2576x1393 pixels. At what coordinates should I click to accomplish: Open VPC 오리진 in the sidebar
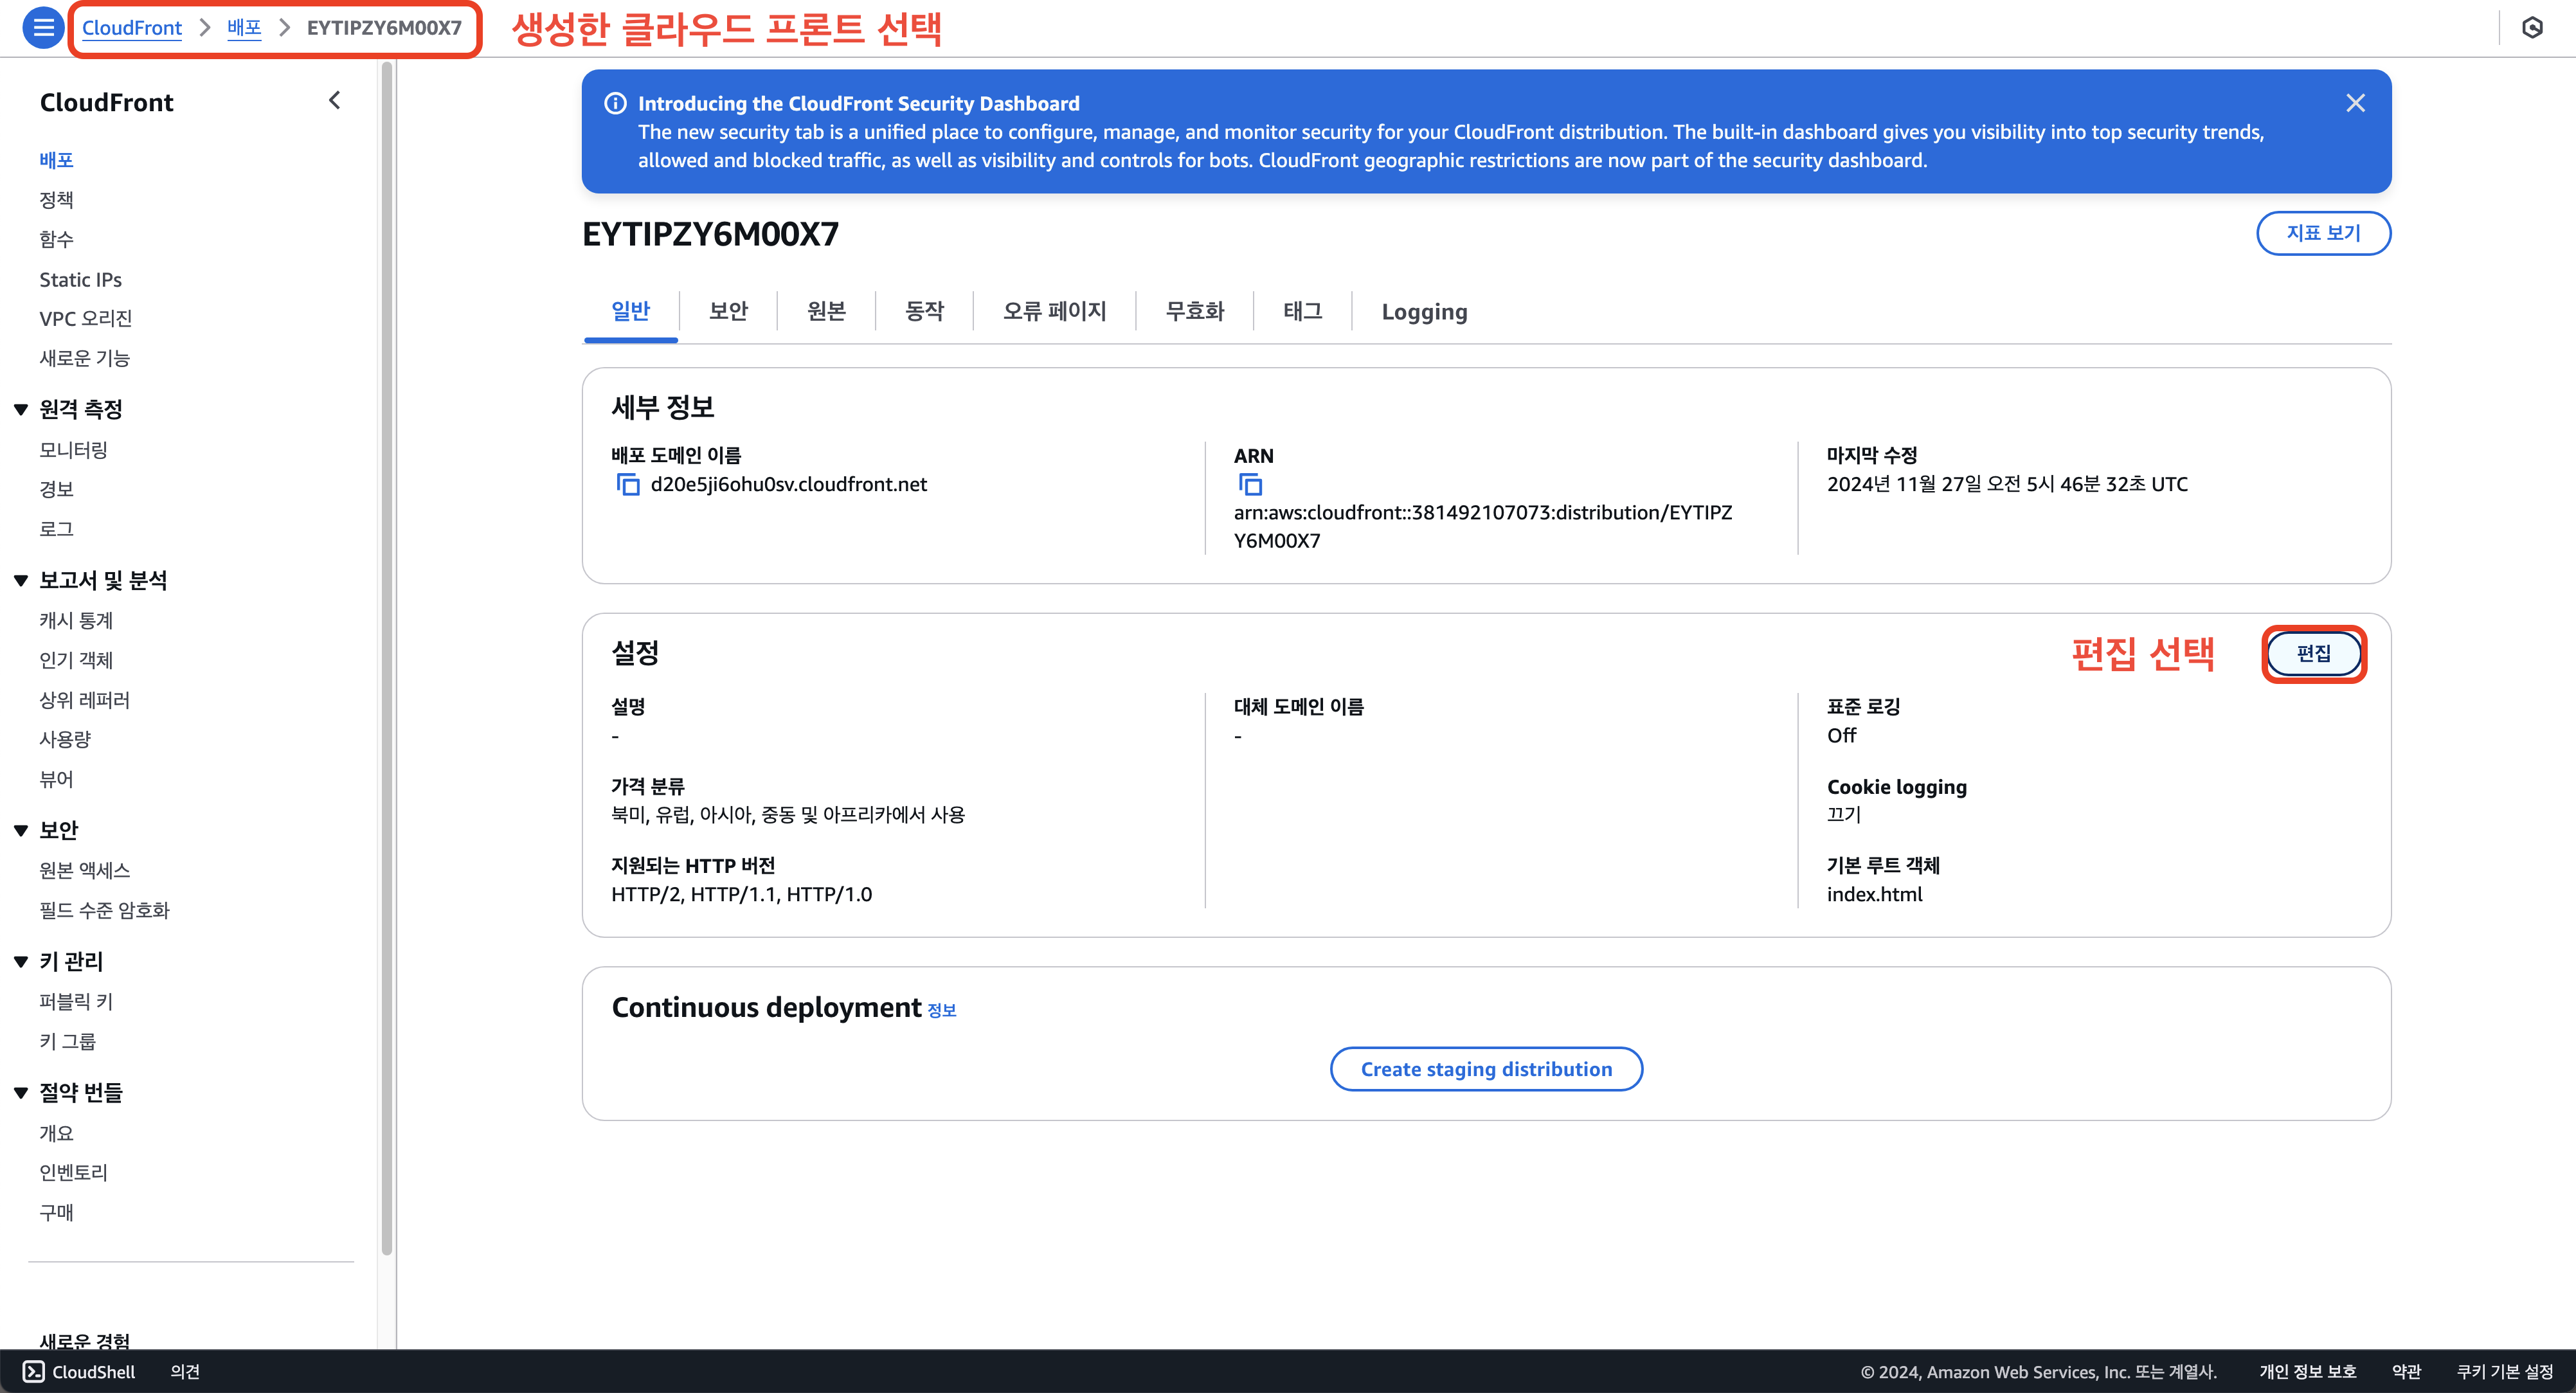[x=86, y=318]
